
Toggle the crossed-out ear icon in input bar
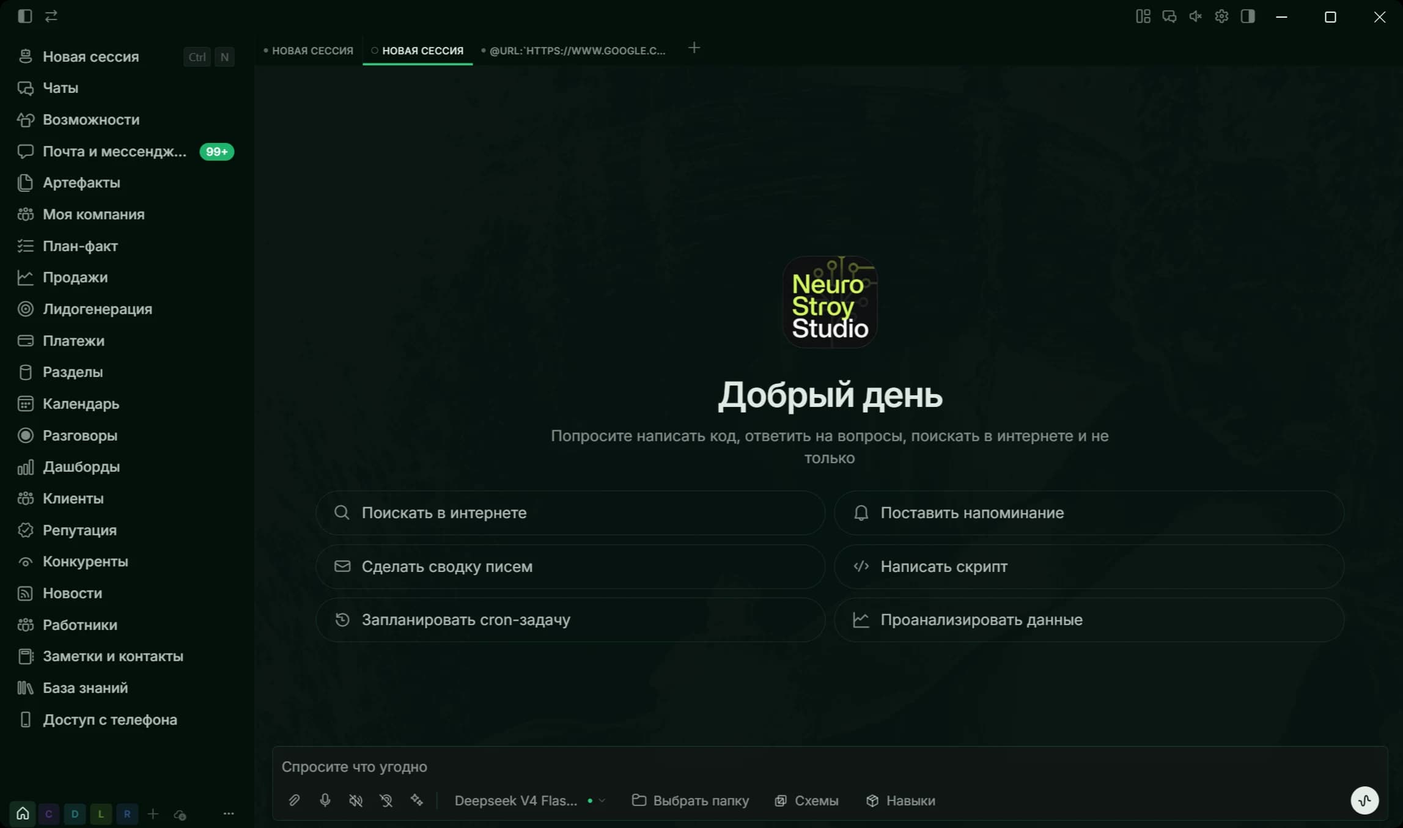coord(386,801)
